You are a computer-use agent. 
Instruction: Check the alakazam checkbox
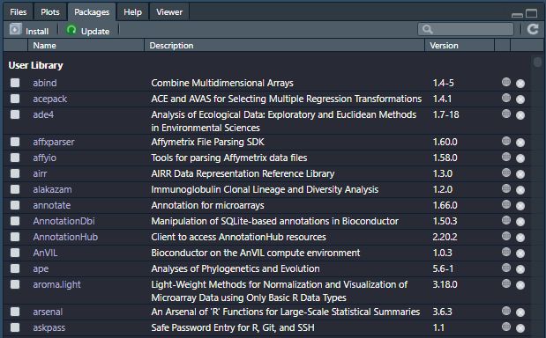(x=15, y=189)
